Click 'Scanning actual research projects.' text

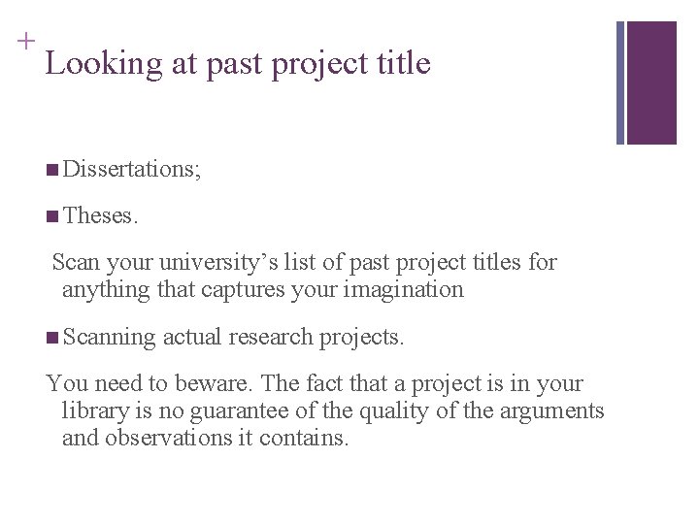233,338
